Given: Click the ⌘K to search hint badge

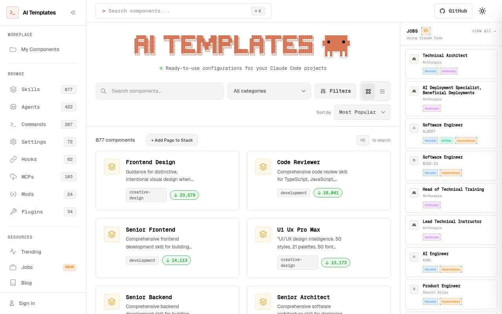Looking at the screenshot, I should click(363, 140).
